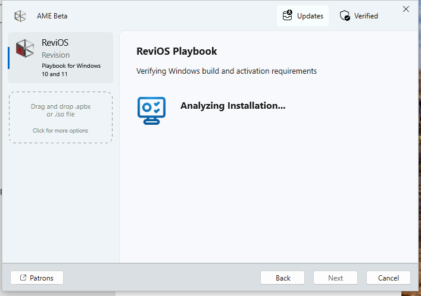Click 'Playbook for Windows 10 and 11' description
This screenshot has width=421, height=296.
pos(71,70)
